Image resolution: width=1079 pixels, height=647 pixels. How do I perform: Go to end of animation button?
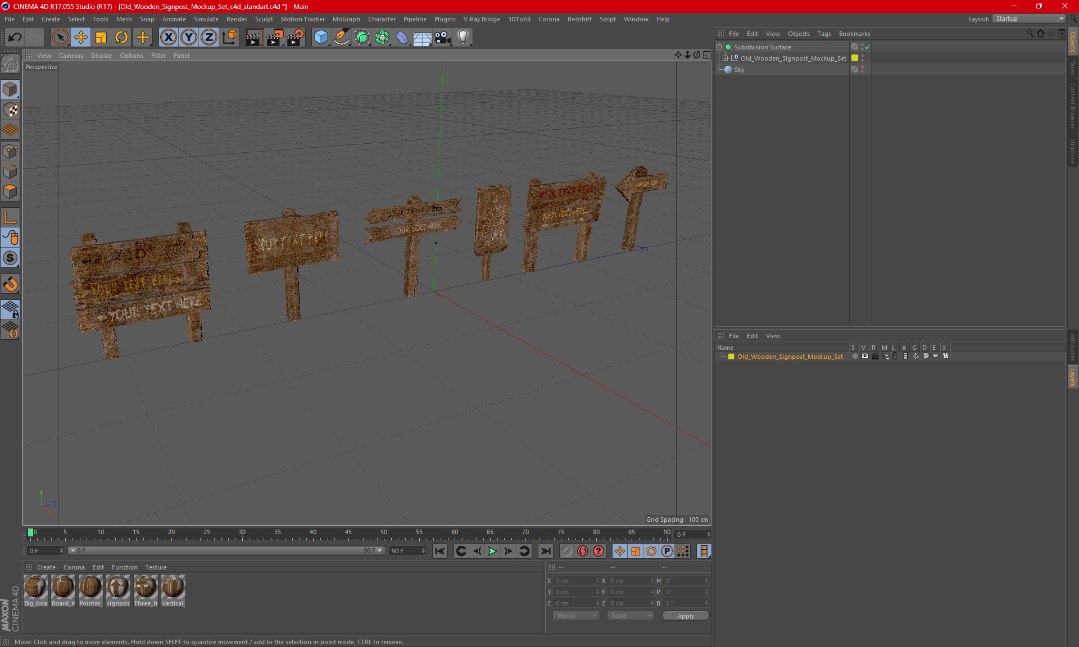pyautogui.click(x=545, y=551)
